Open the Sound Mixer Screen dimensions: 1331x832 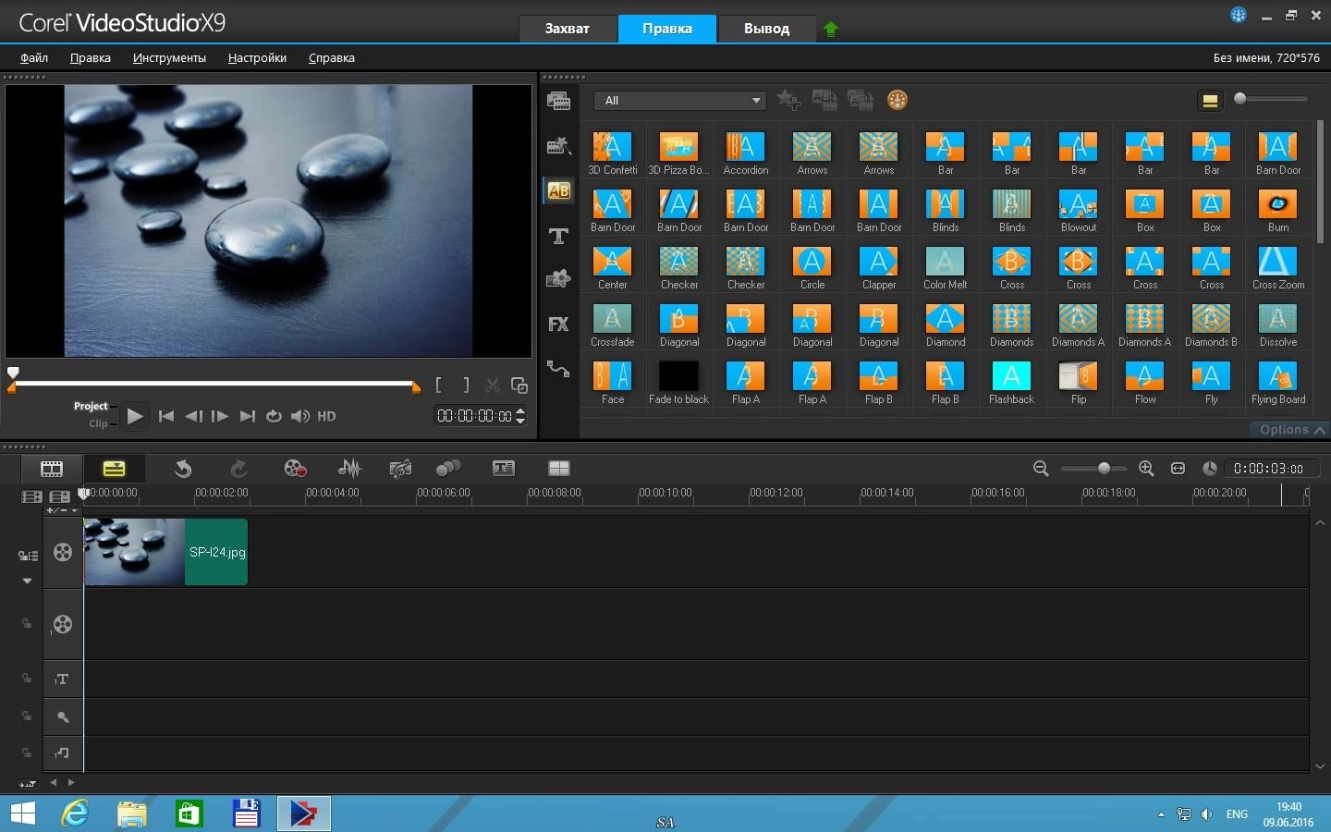349,469
